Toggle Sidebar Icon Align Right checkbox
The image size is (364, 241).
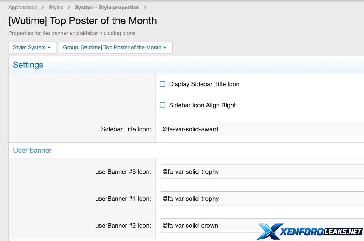click(x=163, y=105)
